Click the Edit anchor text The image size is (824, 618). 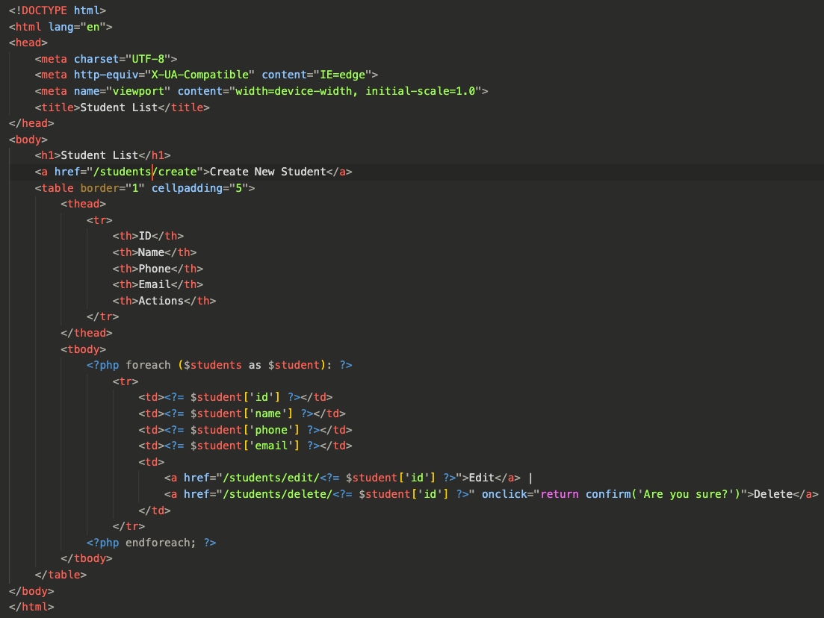[x=482, y=478]
